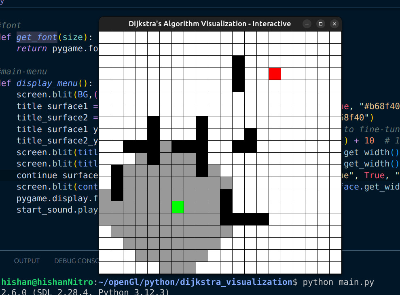Click the highlighted get_font function name
400x295 pixels.
(x=37, y=37)
